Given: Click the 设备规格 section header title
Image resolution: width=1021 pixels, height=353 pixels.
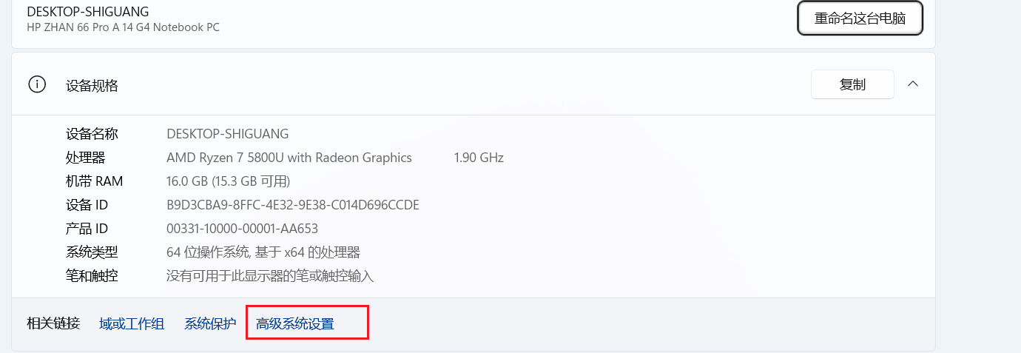Looking at the screenshot, I should click(92, 85).
